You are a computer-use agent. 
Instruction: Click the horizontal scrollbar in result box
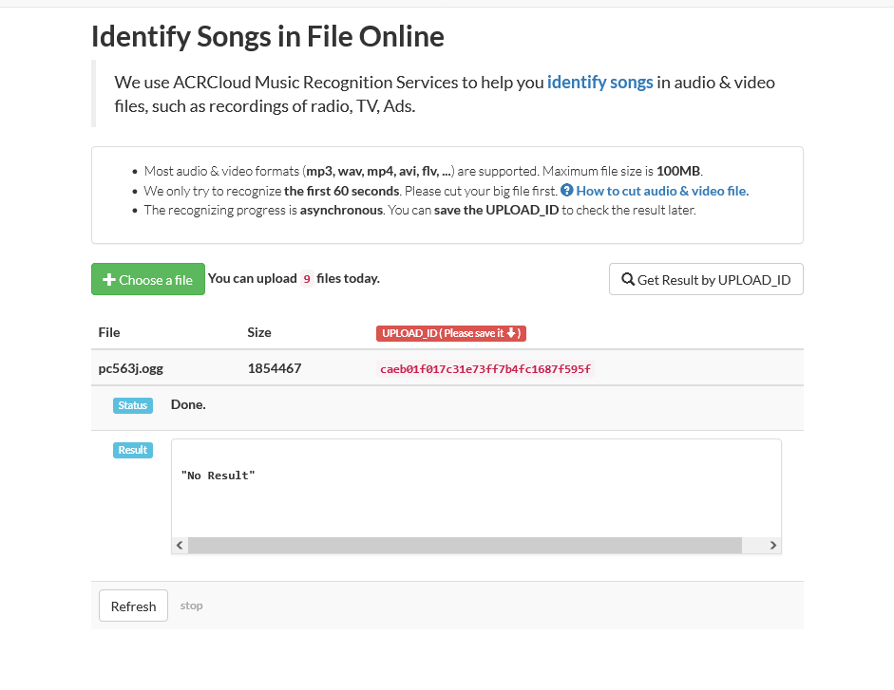[465, 546]
